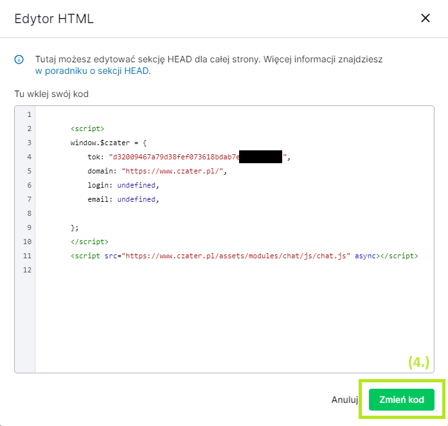This screenshot has height=426, width=448.
Task: Close the Edytor HTML dialog
Action: coord(426,18)
